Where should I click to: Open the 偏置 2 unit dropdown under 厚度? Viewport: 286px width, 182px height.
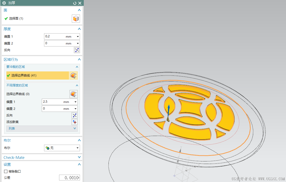(78, 43)
